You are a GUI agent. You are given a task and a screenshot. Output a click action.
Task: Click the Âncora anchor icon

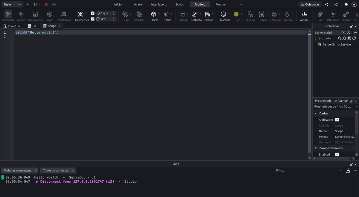287,14
